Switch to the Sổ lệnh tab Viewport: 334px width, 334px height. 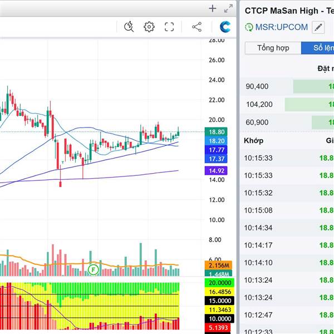(318, 48)
